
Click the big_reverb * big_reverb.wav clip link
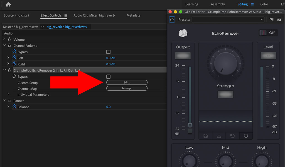coord(67,27)
